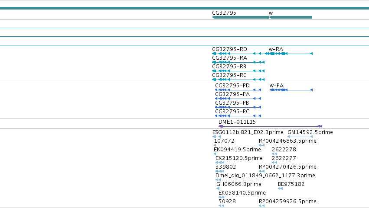369x208 pixels.
Task: Click the w-PA coding sequence glyph
Action: [291, 90]
